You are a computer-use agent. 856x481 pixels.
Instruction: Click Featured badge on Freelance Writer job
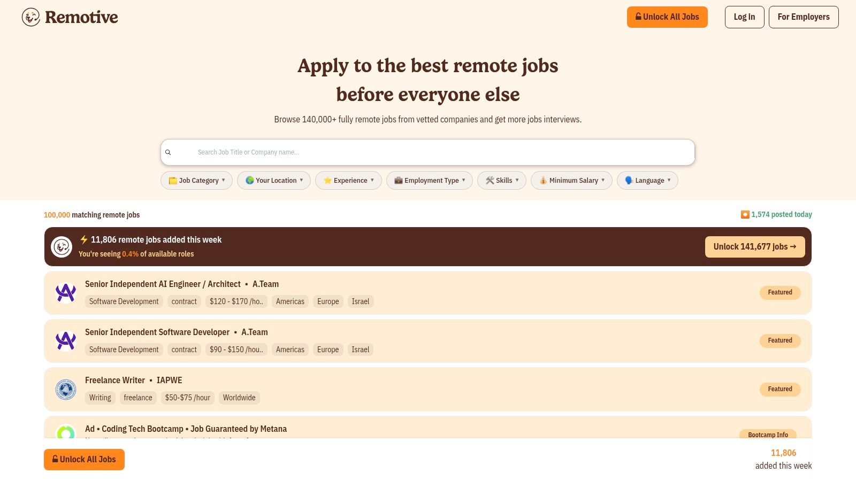[x=780, y=389]
